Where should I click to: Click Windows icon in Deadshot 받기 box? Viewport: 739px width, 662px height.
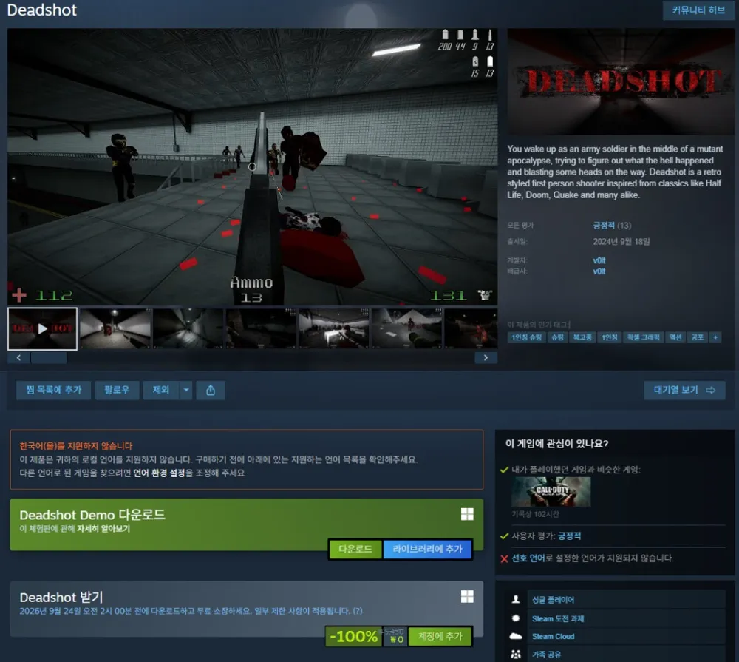click(x=467, y=596)
